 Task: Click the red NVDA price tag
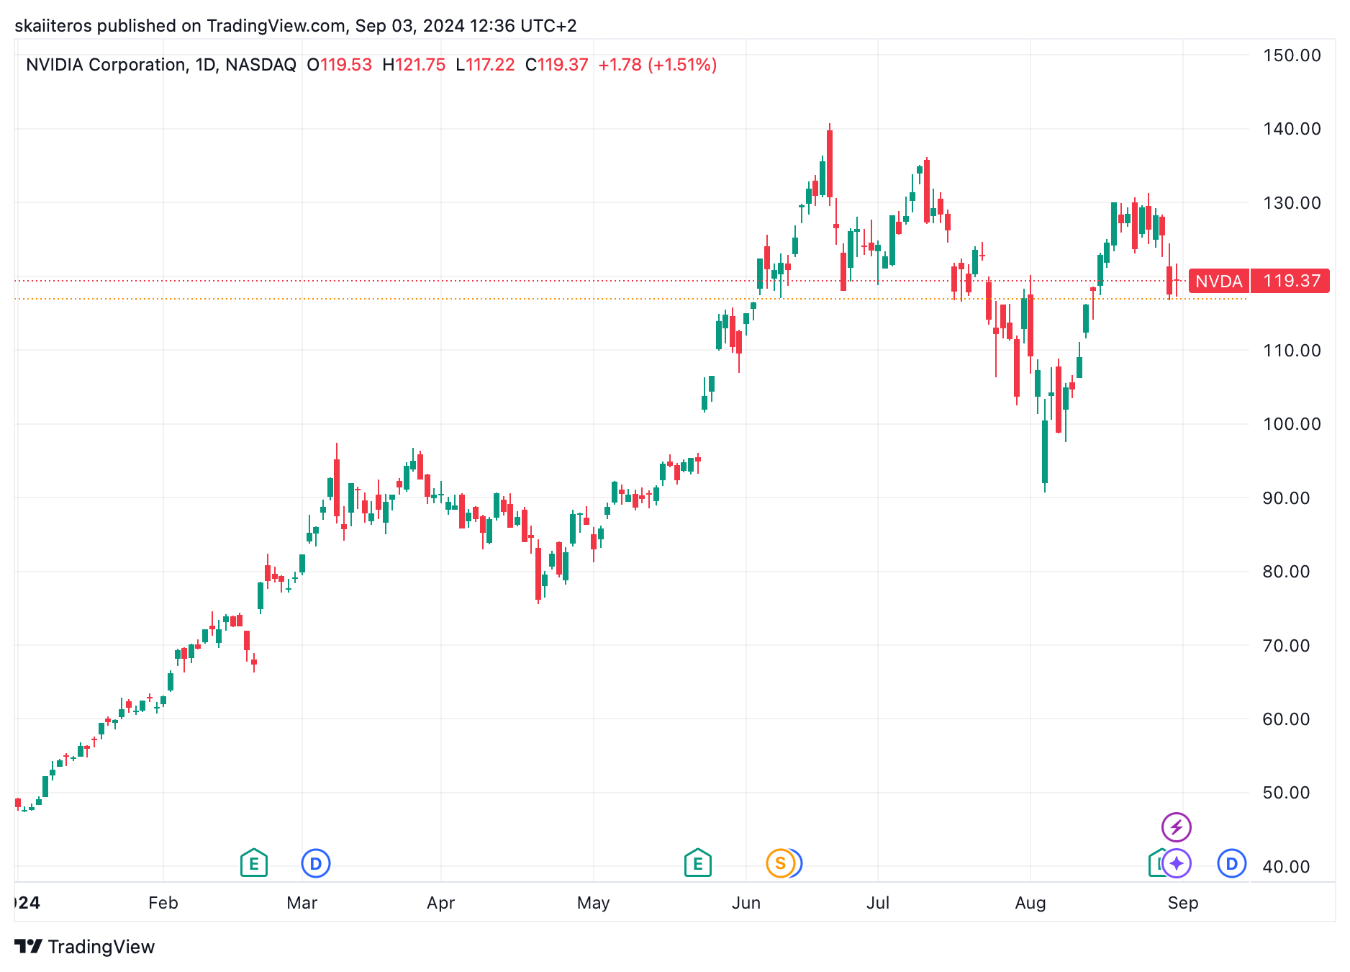coord(1219,281)
